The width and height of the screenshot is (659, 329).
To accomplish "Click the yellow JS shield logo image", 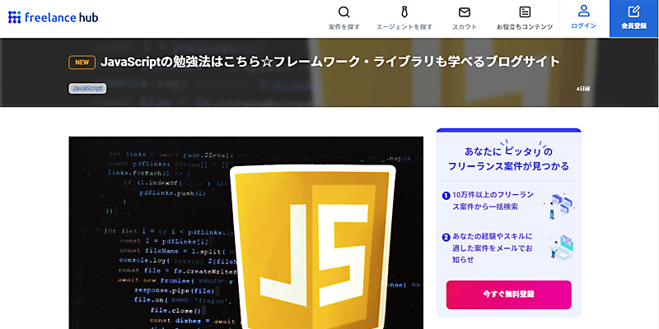I will point(314,247).
